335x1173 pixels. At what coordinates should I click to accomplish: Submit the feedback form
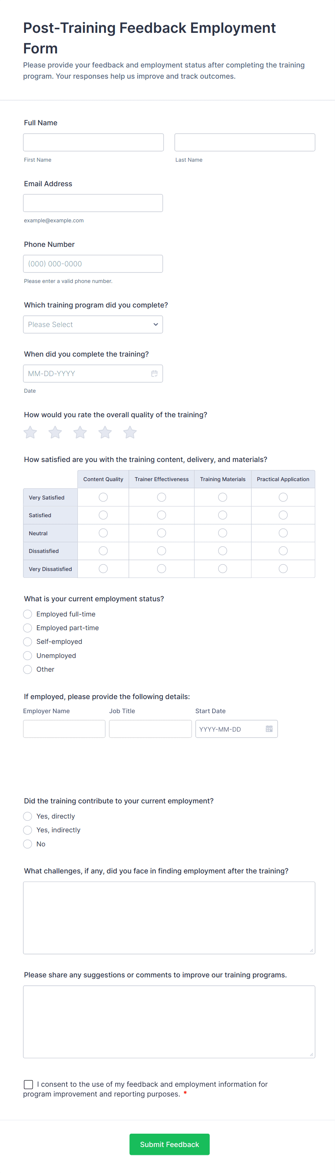click(x=169, y=1144)
